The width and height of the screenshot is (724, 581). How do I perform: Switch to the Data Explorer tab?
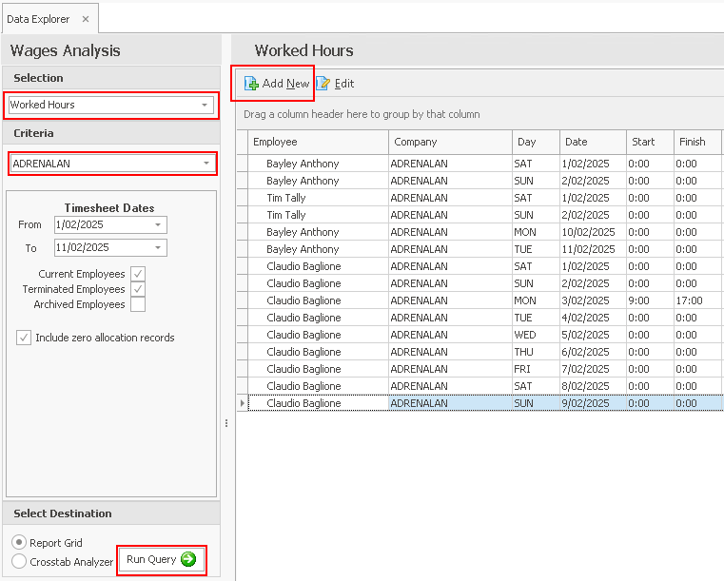pos(38,19)
